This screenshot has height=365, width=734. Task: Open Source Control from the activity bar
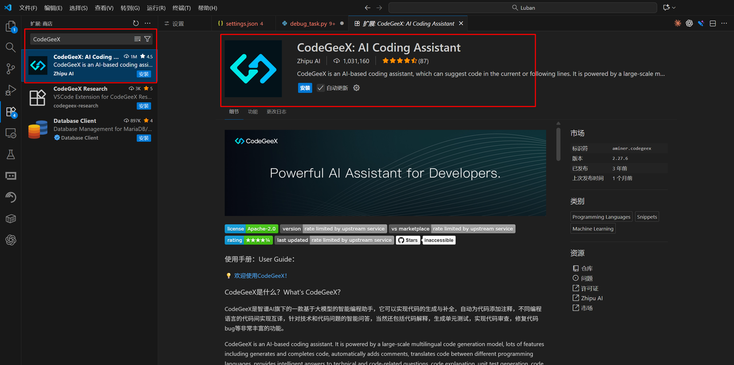(10, 69)
